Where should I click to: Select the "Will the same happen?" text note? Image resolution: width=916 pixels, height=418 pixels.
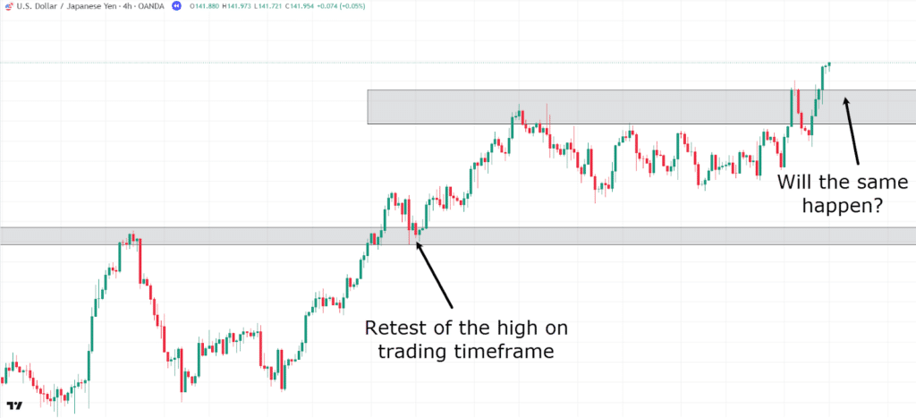830,193
